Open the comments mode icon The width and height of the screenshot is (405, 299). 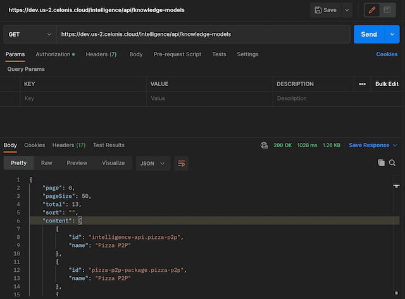387,10
